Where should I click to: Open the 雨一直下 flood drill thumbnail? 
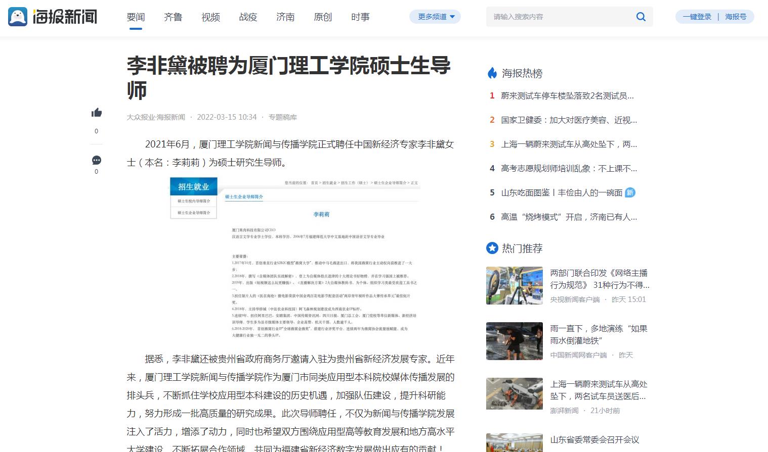(515, 341)
